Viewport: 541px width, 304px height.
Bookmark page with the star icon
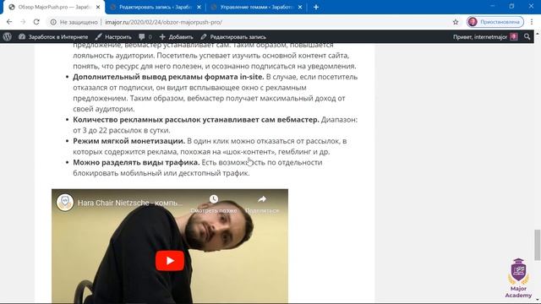456,22
